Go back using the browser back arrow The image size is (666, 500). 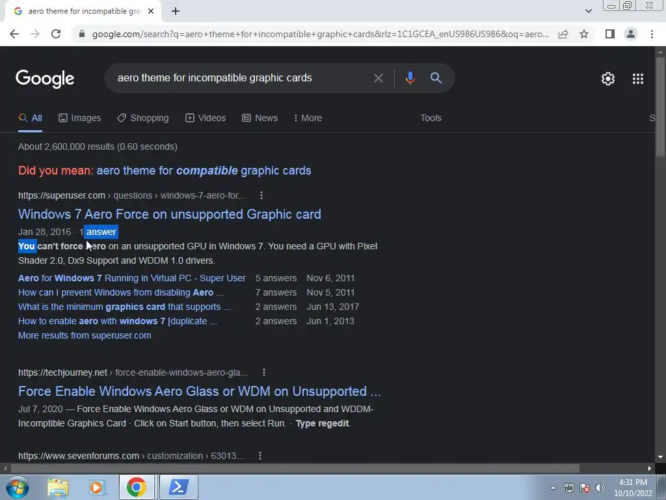[x=14, y=34]
